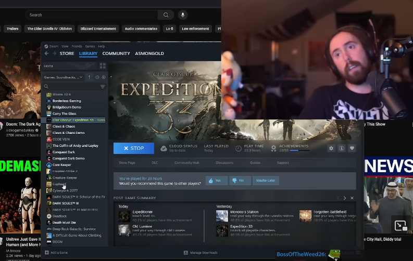The image size is (413, 261).
Task: Click the miniplayer icon on News video
Action: (x=401, y=225)
